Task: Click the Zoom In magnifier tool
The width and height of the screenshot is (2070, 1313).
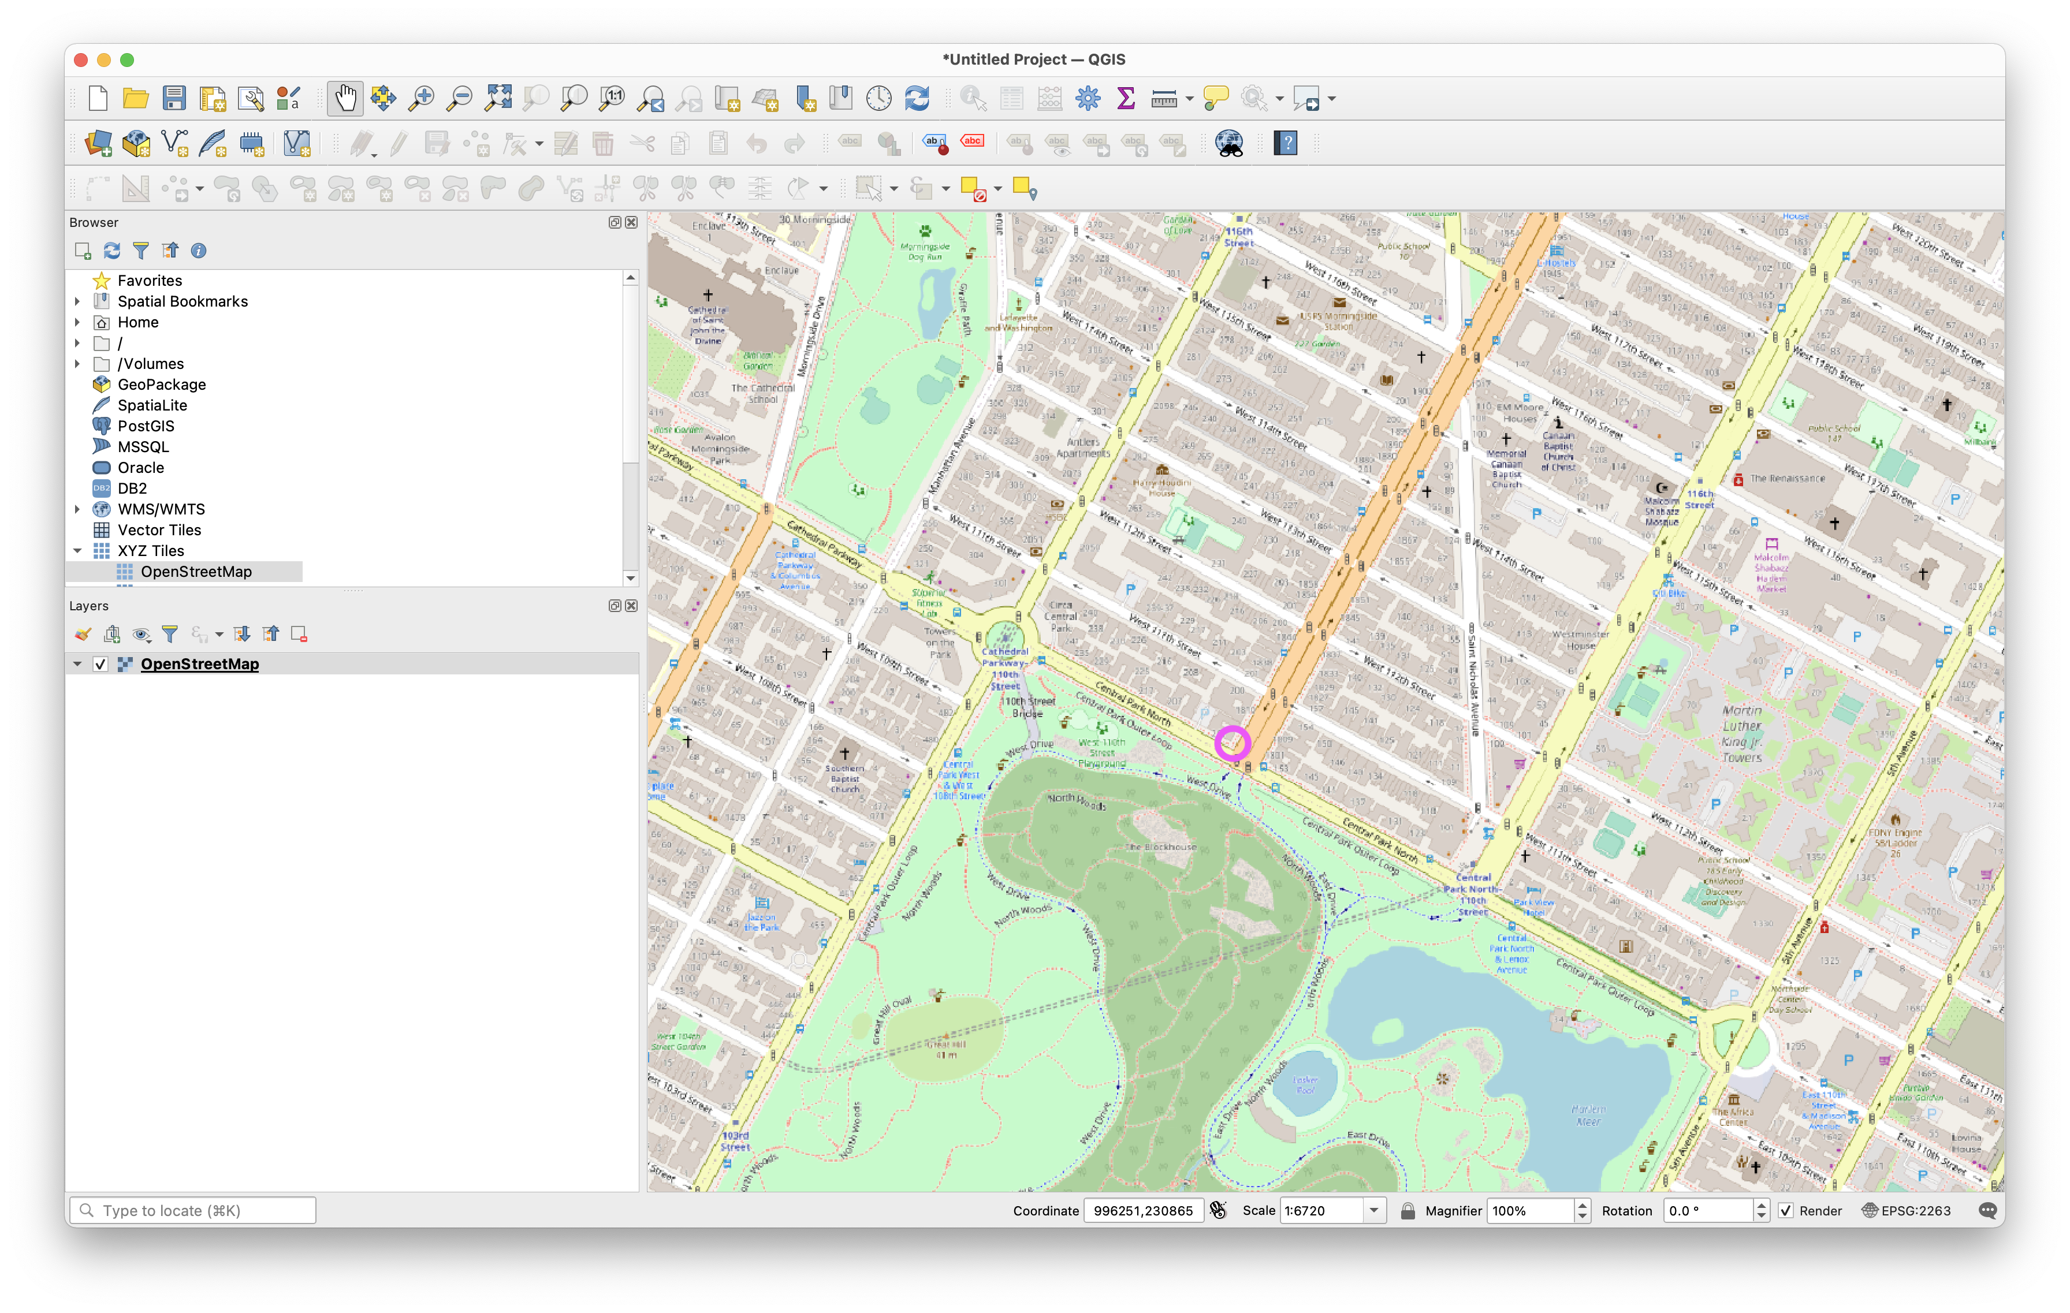Action: [x=421, y=99]
